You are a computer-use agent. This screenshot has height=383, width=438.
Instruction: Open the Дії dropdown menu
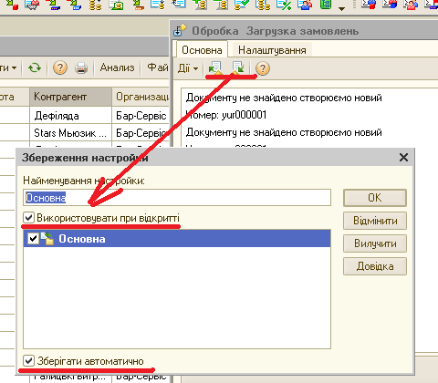point(188,68)
